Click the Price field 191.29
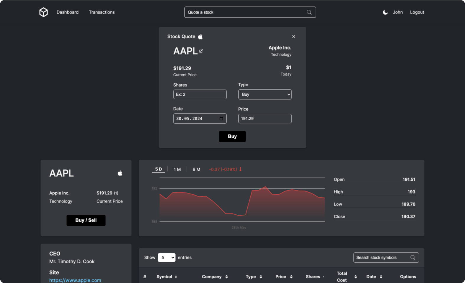This screenshot has height=283, width=465. coord(265,118)
